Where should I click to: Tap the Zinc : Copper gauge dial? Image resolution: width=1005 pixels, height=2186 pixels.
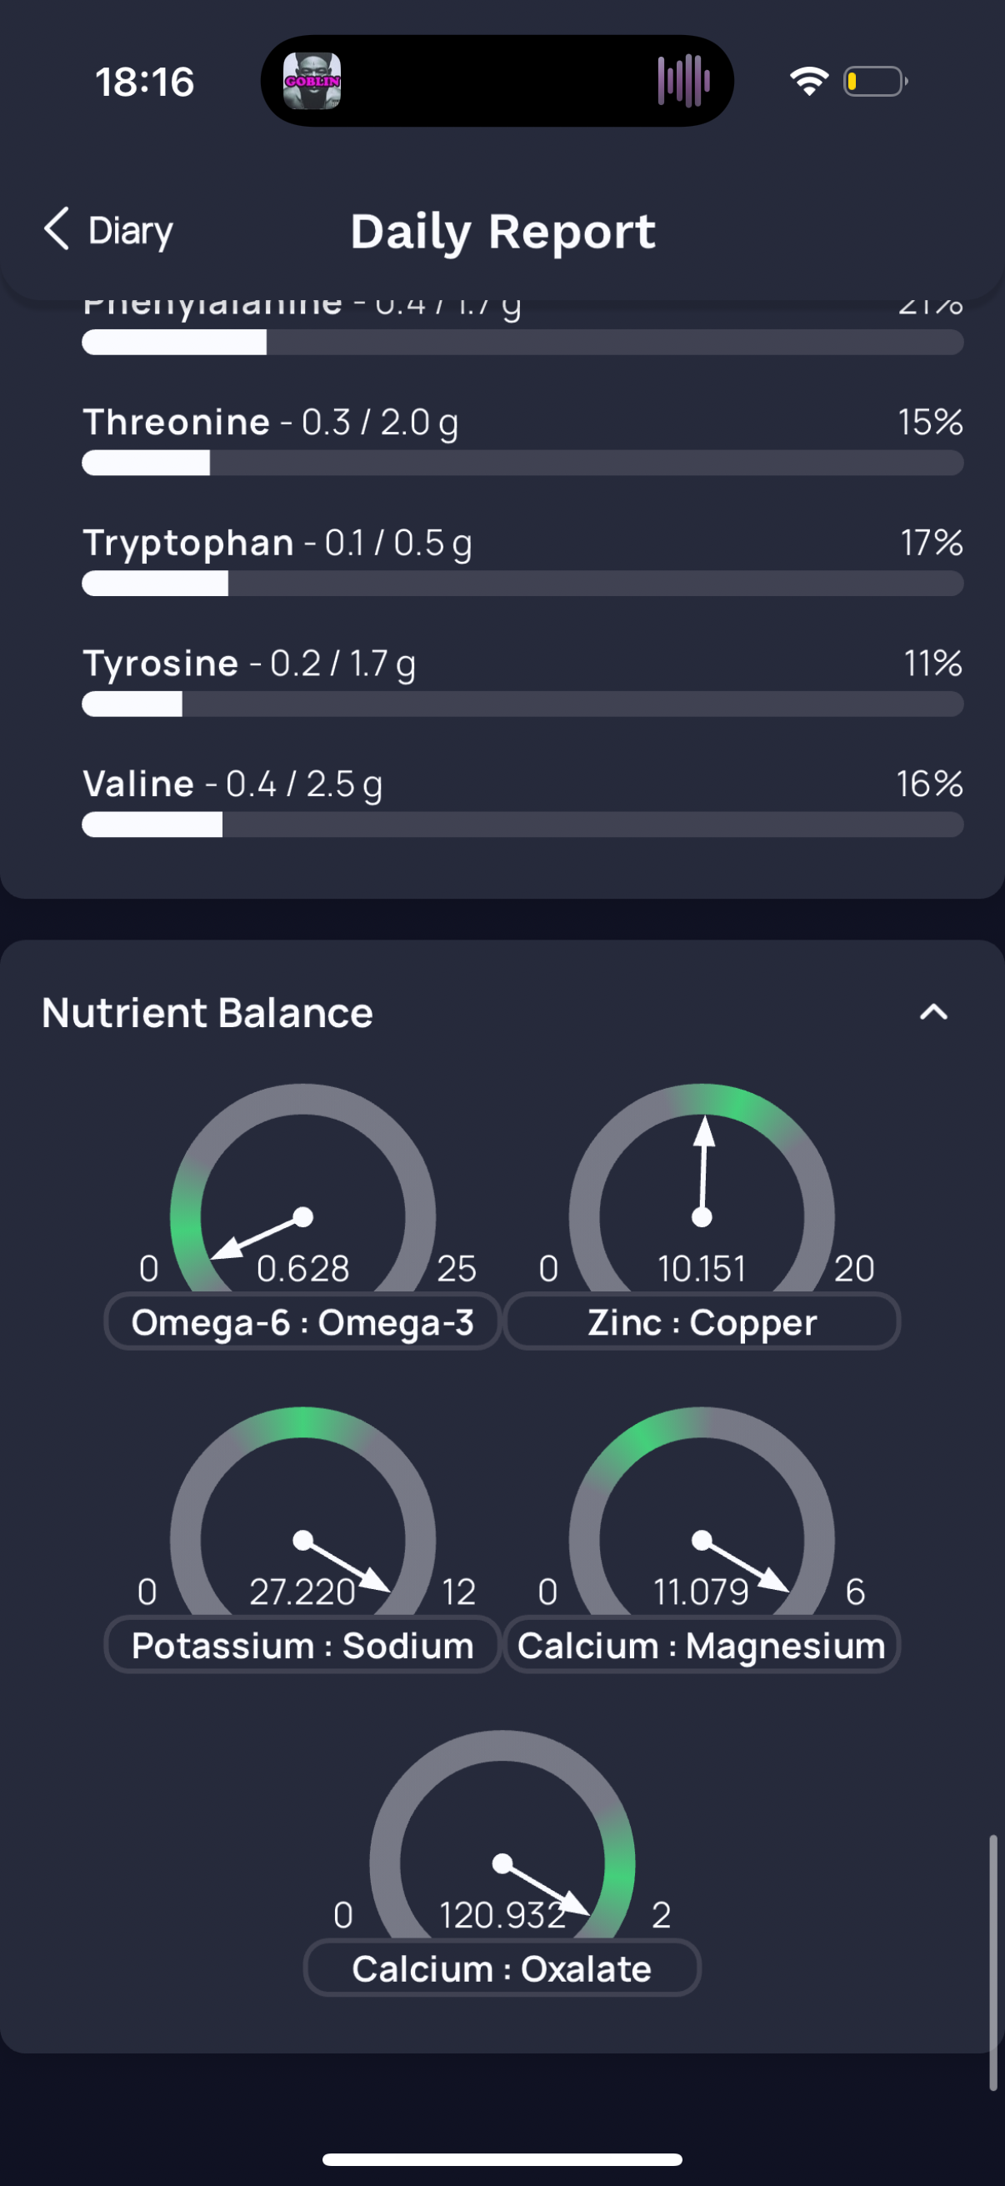click(702, 1188)
